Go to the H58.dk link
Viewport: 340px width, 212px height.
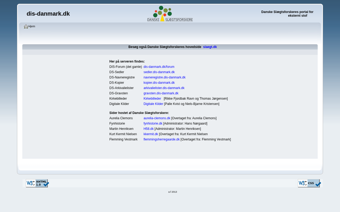(x=148, y=129)
